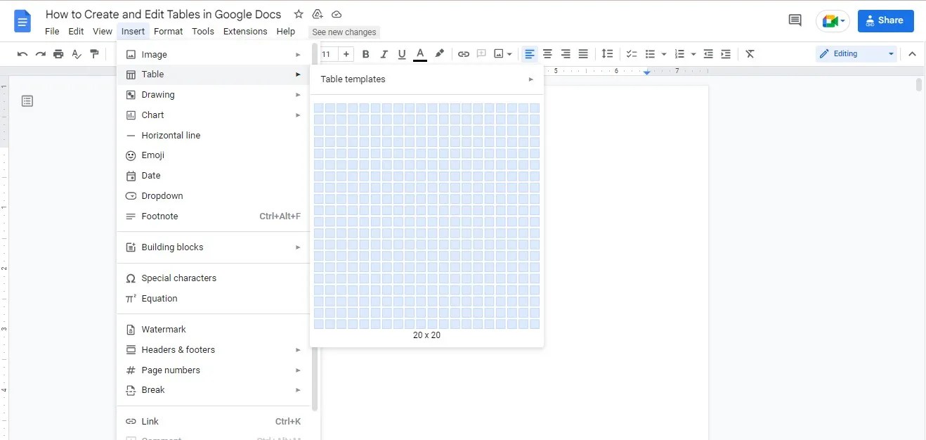Image resolution: width=926 pixels, height=440 pixels.
Task: Select Footnote from the Insert menu
Action: coord(160,216)
